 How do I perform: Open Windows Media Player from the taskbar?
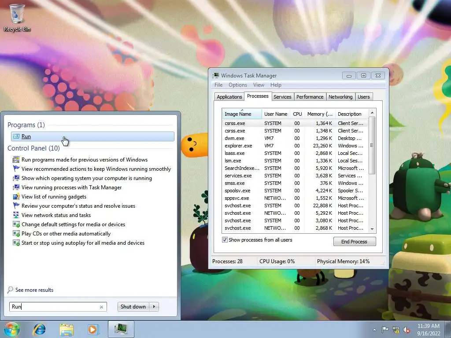pos(93,329)
